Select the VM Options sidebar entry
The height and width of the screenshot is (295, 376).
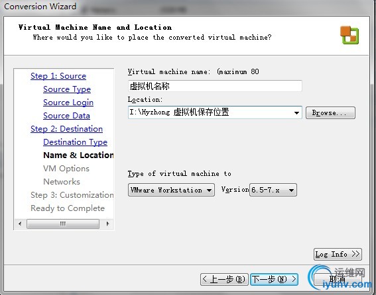pos(66,169)
